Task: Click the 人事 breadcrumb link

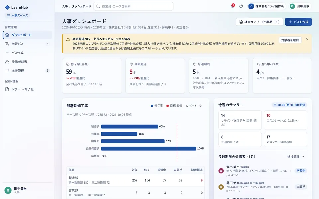Action: click(x=65, y=6)
